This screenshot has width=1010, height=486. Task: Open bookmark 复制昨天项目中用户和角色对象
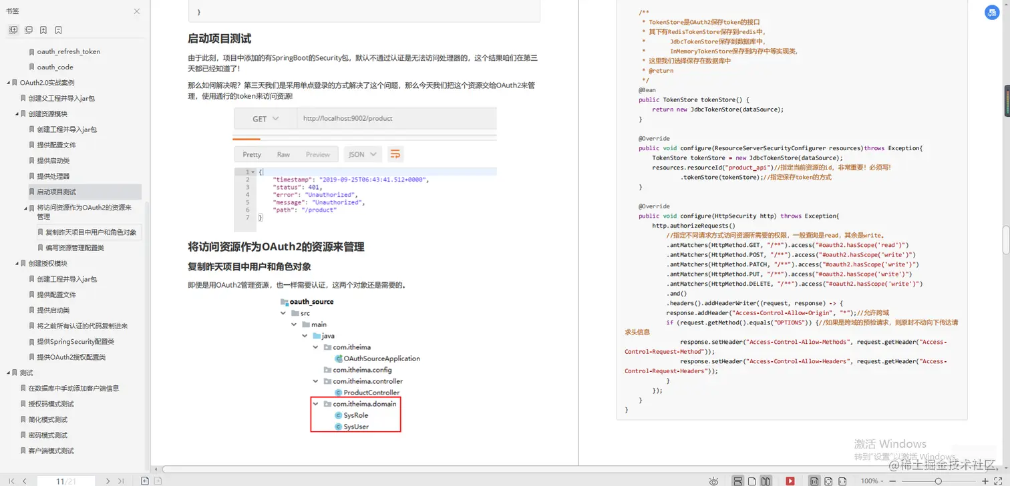click(x=91, y=232)
